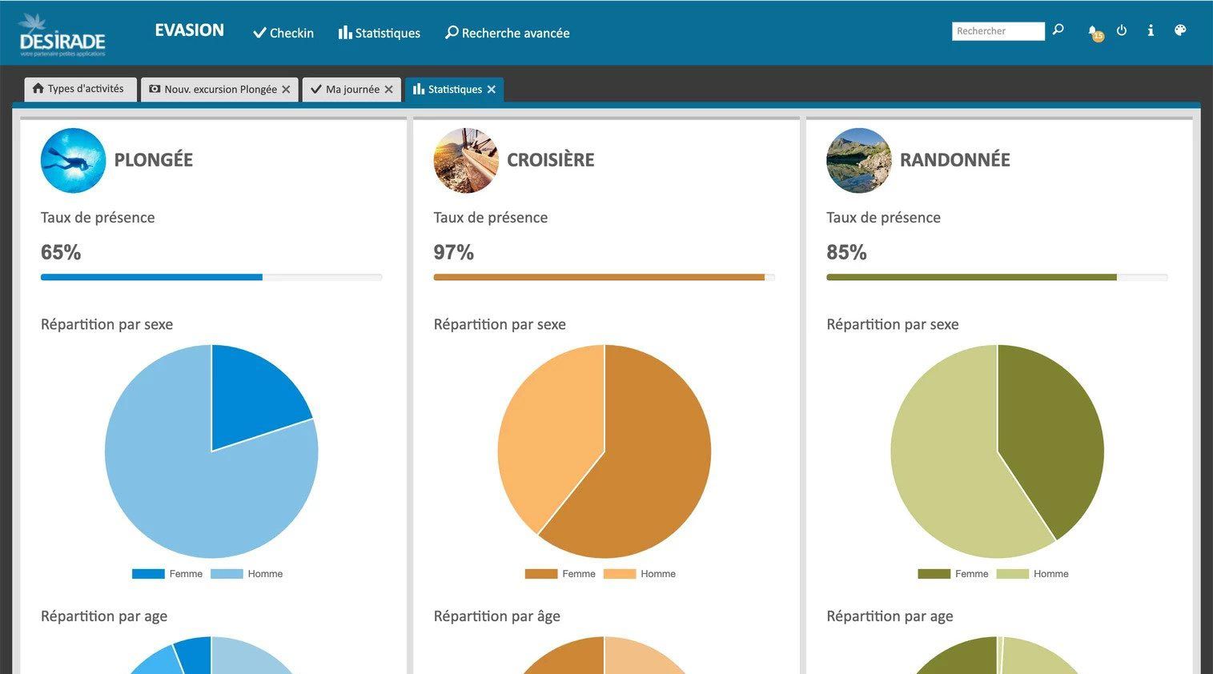
Task: Toggle Femme legend in Plongée chart
Action: 167,574
